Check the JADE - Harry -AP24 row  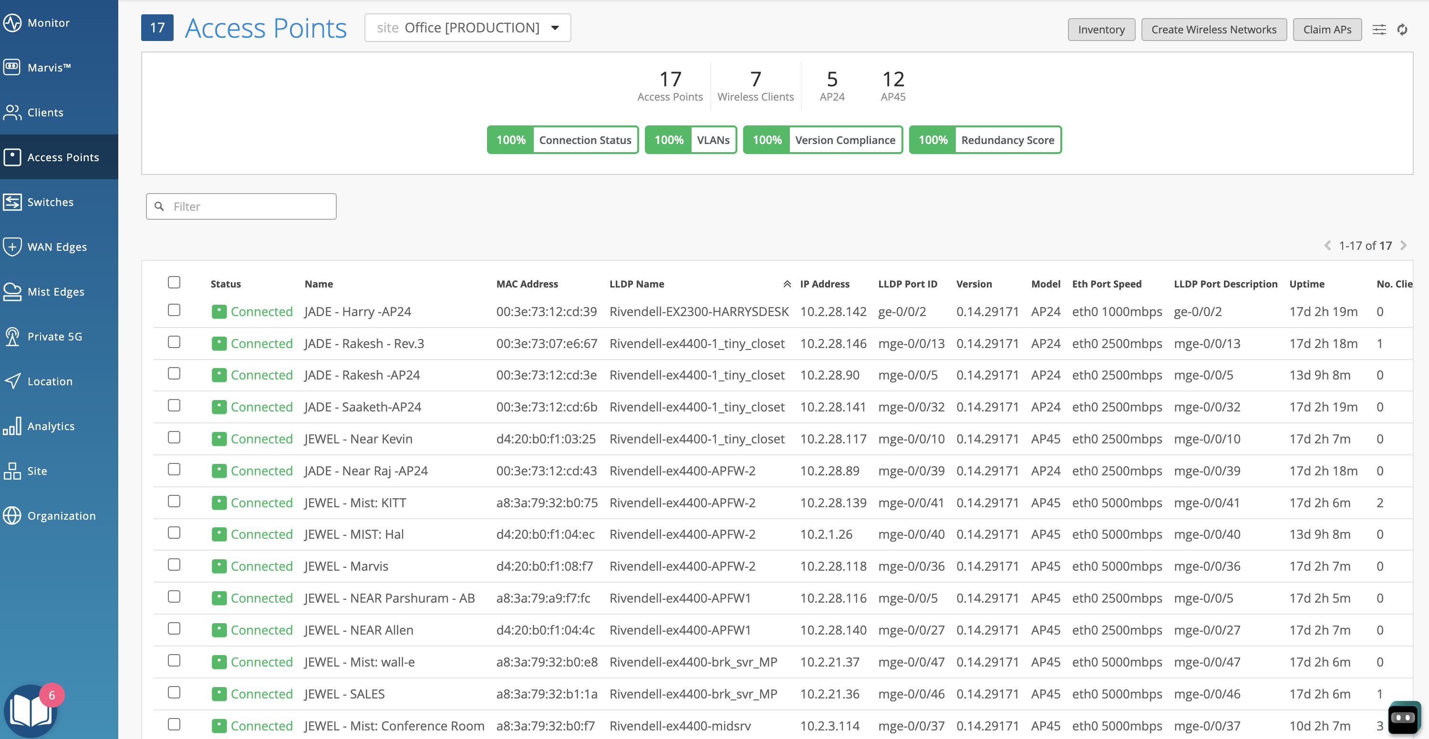174,310
